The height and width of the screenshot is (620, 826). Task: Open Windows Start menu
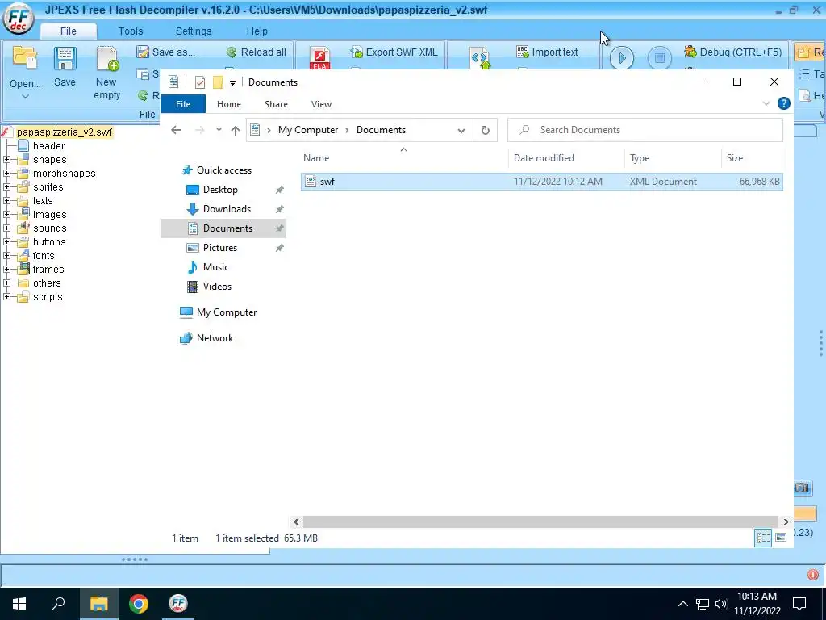[x=19, y=604]
